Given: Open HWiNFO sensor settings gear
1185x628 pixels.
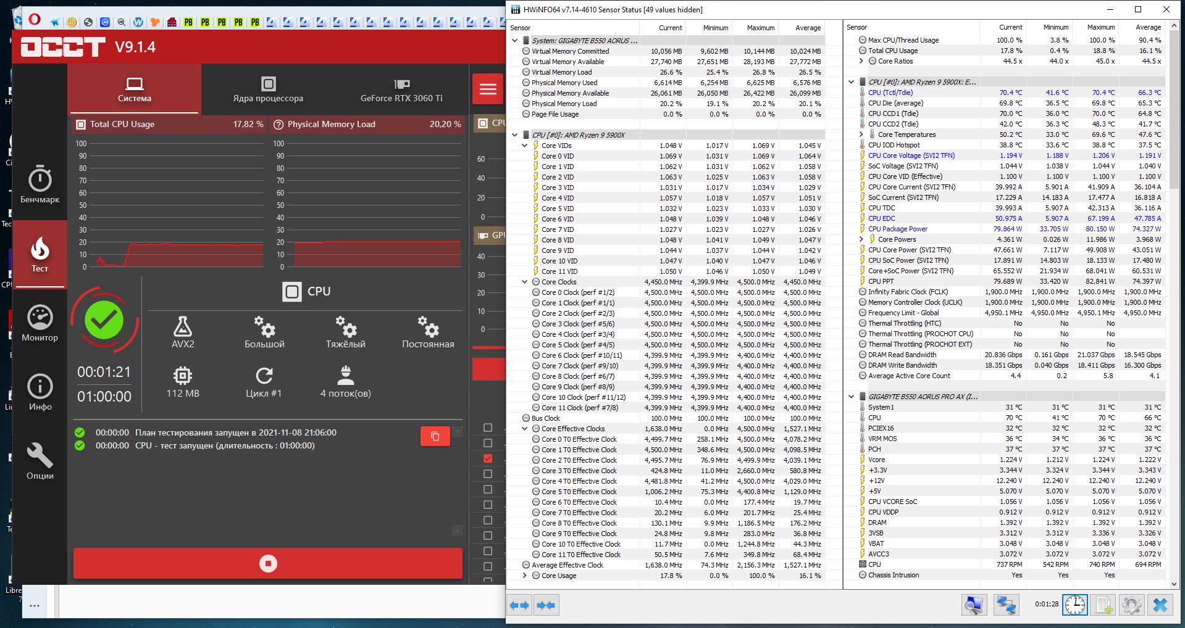Looking at the screenshot, I should pos(1131,605).
